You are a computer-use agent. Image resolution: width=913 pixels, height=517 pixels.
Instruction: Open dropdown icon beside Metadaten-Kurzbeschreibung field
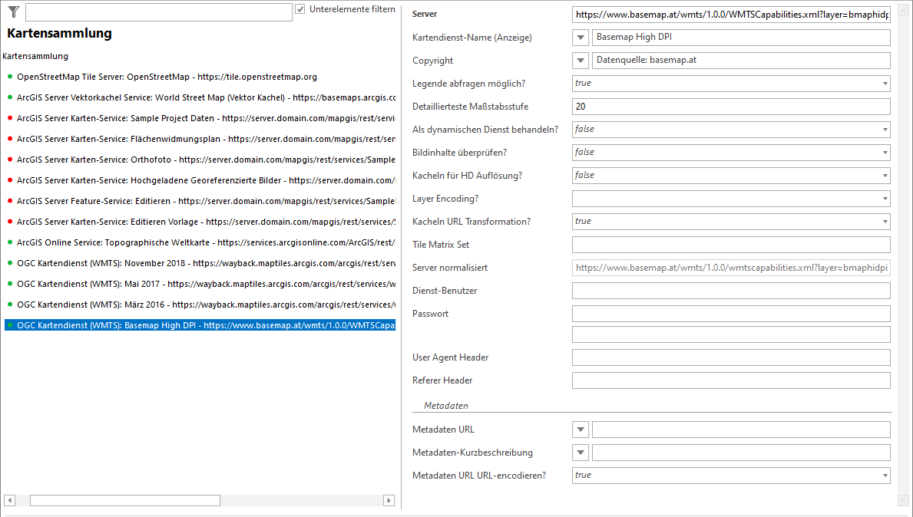click(x=581, y=453)
